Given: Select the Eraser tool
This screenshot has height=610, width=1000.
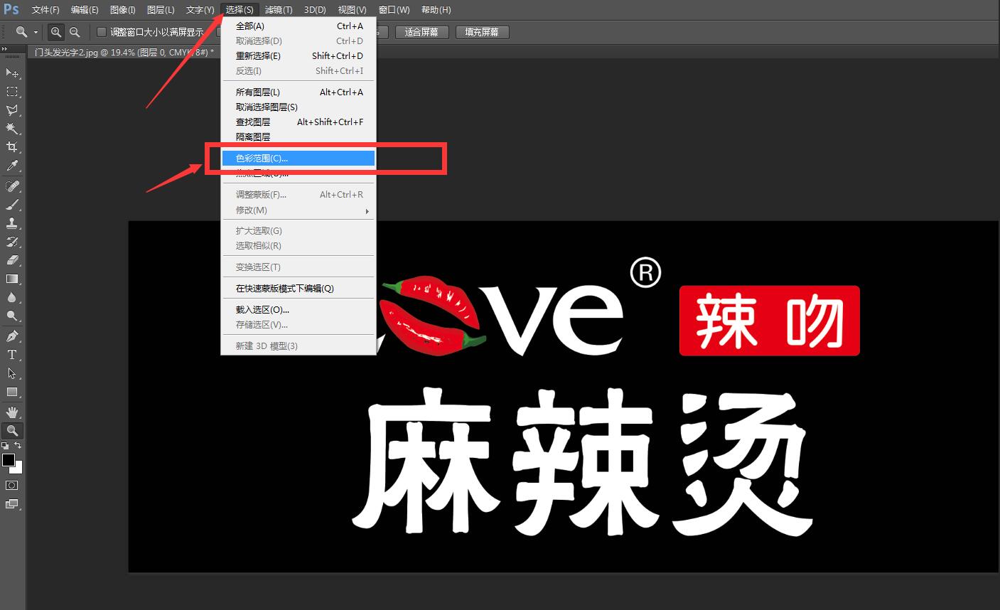Looking at the screenshot, I should click(12, 260).
